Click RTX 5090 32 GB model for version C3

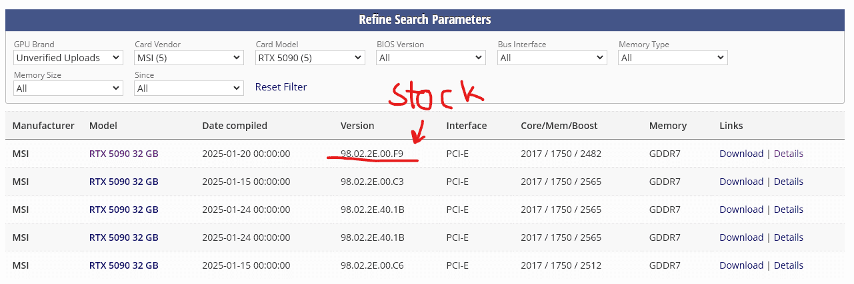coord(123,182)
